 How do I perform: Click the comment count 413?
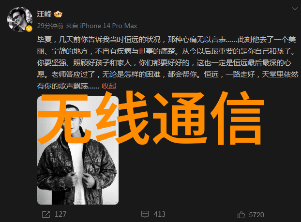(160, 214)
